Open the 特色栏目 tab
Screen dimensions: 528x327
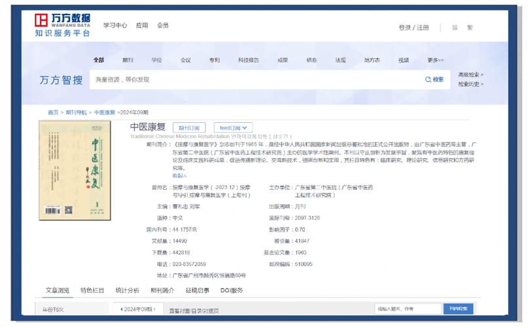pyautogui.click(x=92, y=290)
